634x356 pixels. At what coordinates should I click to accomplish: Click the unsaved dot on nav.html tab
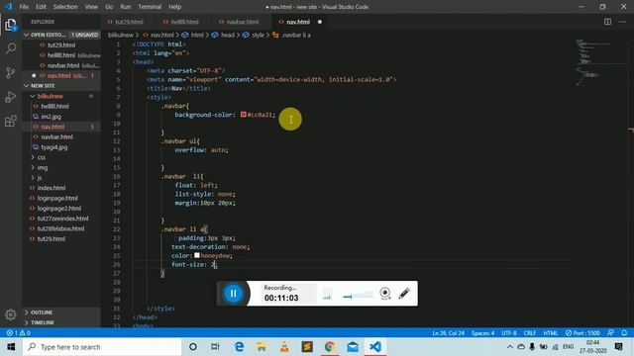tap(320, 22)
